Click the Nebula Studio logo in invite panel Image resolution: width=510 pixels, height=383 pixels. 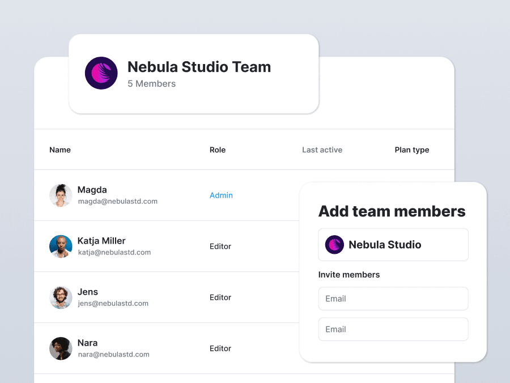coord(334,245)
